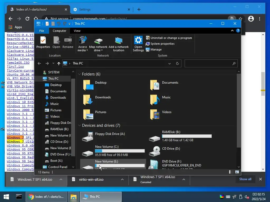Click the Open icon in Location group
The width and height of the screenshot is (270, 202).
coord(56,42)
